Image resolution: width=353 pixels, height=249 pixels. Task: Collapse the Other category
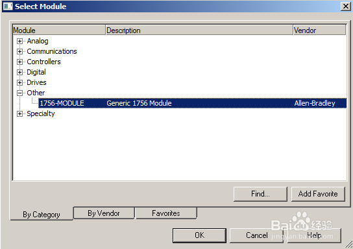coord(19,93)
